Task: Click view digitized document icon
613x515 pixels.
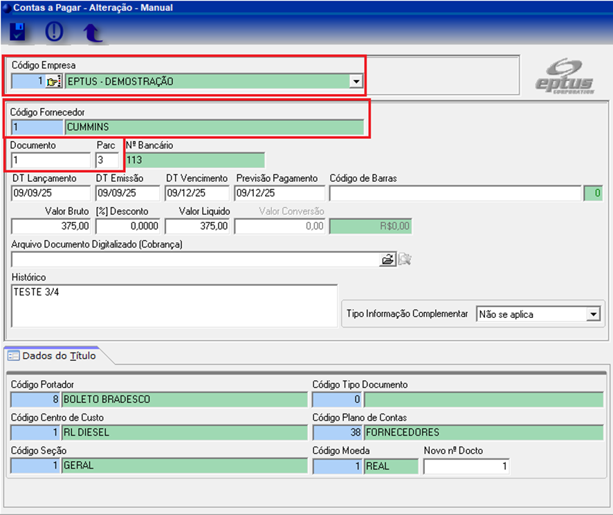Action: [x=405, y=259]
